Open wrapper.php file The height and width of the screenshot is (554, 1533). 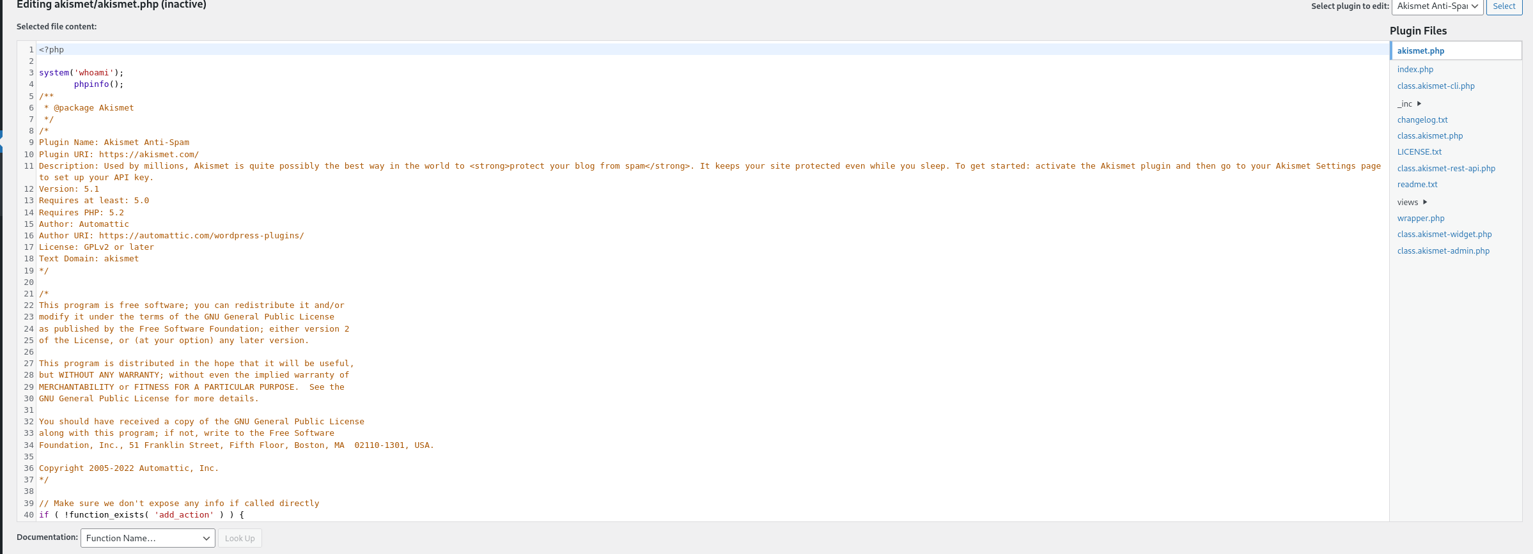pyautogui.click(x=1420, y=219)
